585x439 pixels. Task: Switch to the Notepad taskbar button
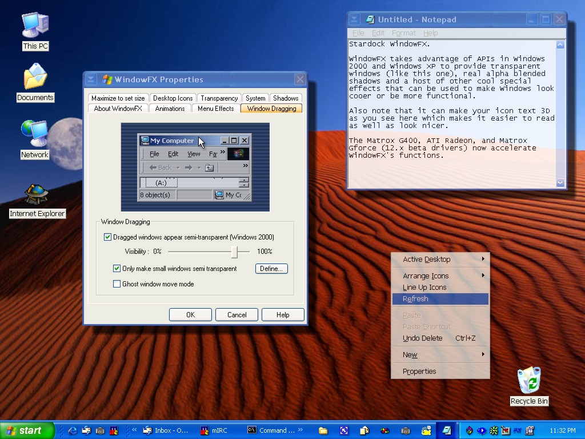(x=447, y=430)
